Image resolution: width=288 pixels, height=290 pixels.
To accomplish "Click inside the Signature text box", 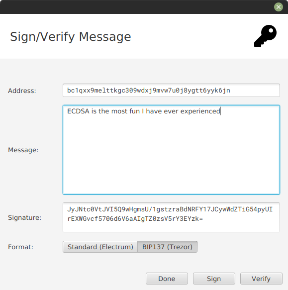I will (x=171, y=217).
